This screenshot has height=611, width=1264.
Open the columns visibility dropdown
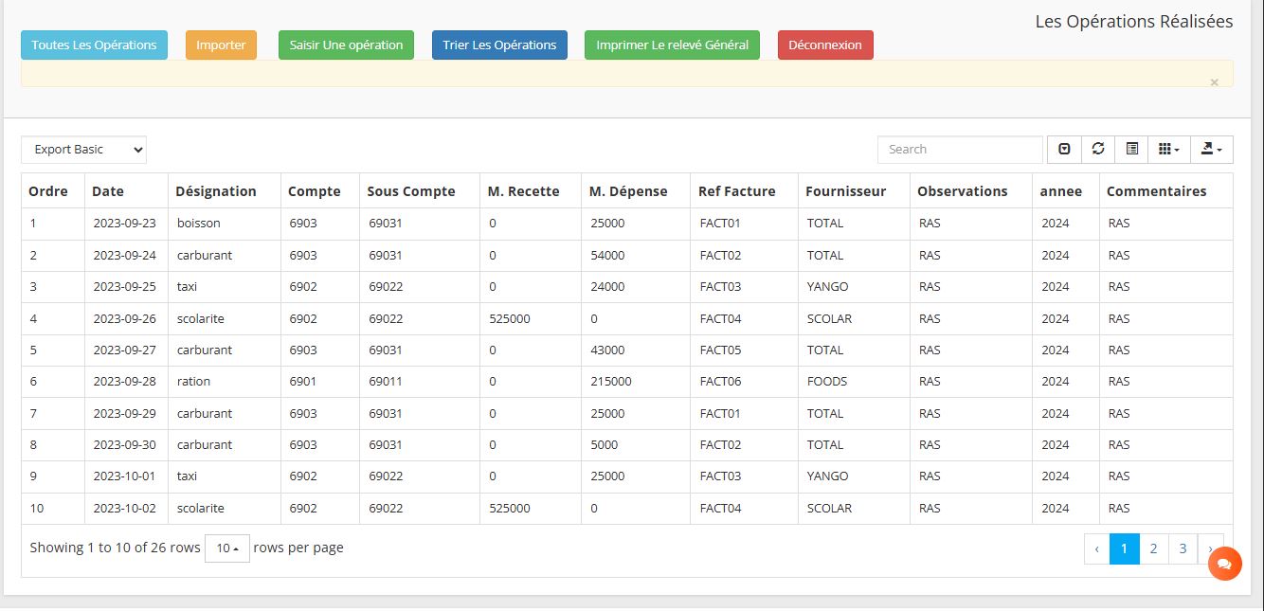(x=1169, y=149)
